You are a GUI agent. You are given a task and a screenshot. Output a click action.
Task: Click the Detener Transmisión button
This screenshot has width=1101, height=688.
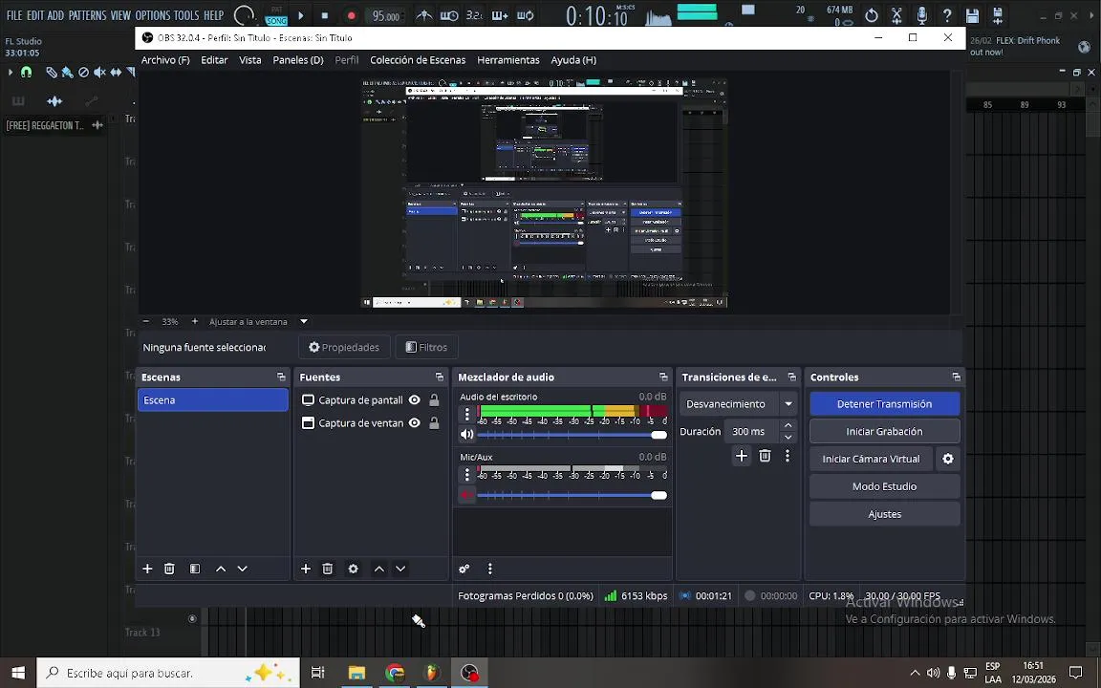pos(885,403)
